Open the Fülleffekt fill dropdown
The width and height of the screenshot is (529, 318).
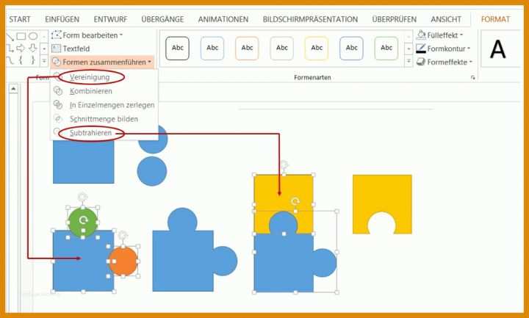pyautogui.click(x=440, y=35)
